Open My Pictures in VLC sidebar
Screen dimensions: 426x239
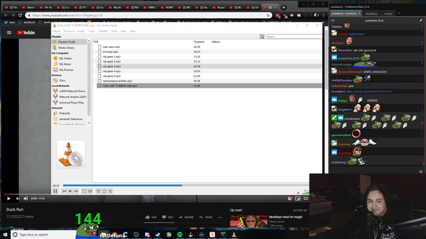point(66,70)
